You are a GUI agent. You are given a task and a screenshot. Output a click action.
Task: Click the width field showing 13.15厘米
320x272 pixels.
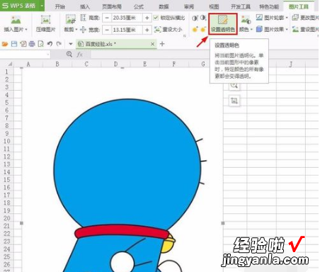[x=127, y=30]
